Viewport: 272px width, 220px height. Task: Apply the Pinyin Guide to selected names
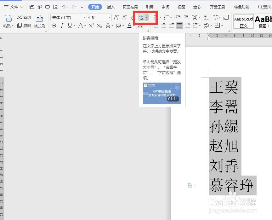tap(142, 18)
